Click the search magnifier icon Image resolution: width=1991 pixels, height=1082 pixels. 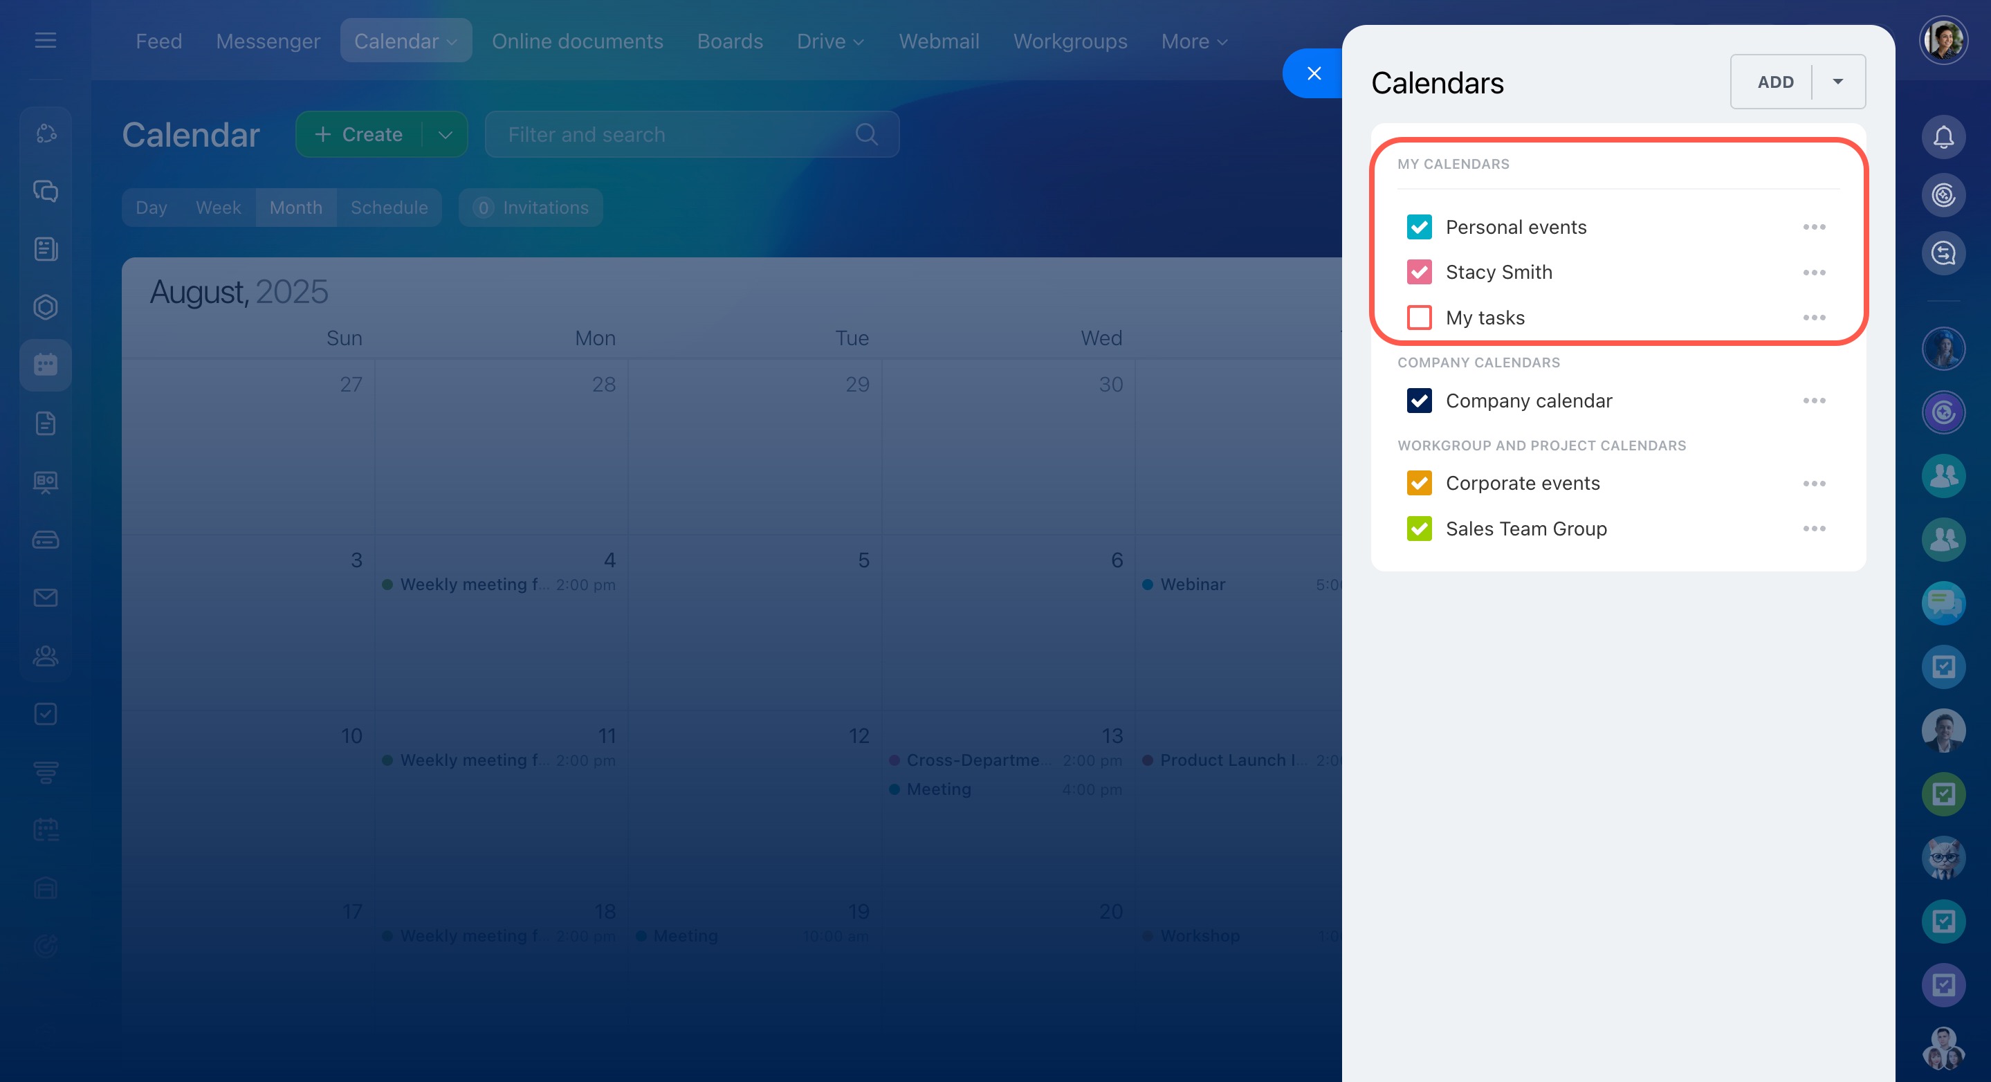(866, 134)
